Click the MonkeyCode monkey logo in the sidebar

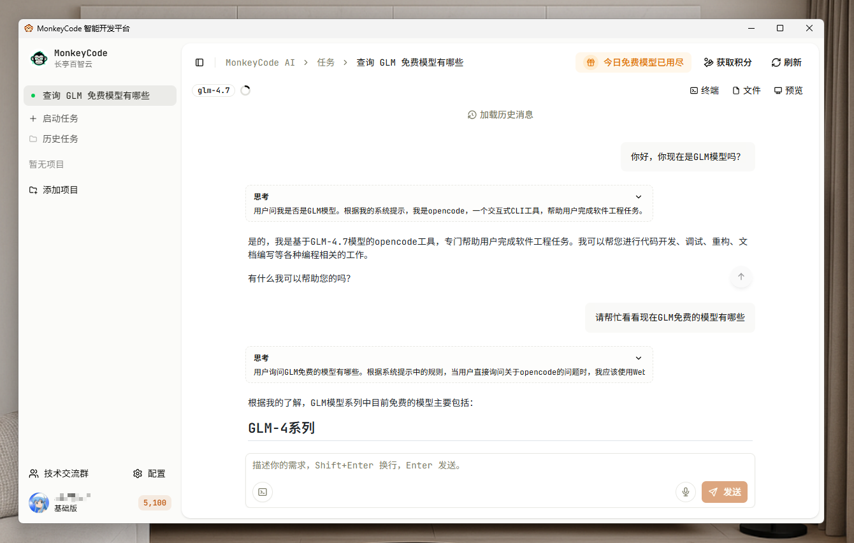click(x=38, y=58)
